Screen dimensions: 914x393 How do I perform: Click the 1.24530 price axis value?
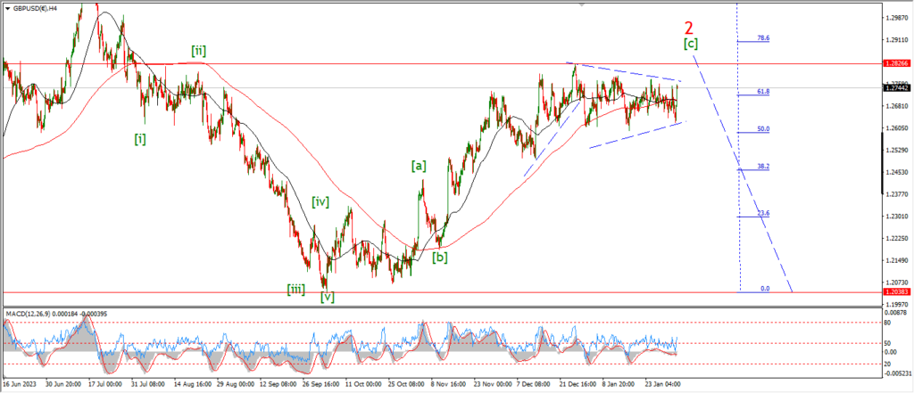(x=898, y=172)
